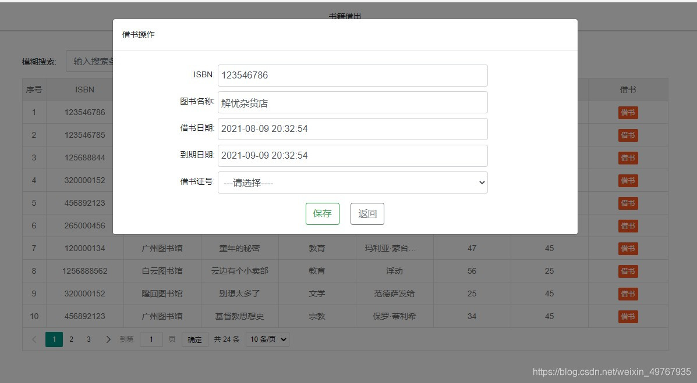
Task: Click the 基督教思想史 title cell
Action: click(x=239, y=316)
